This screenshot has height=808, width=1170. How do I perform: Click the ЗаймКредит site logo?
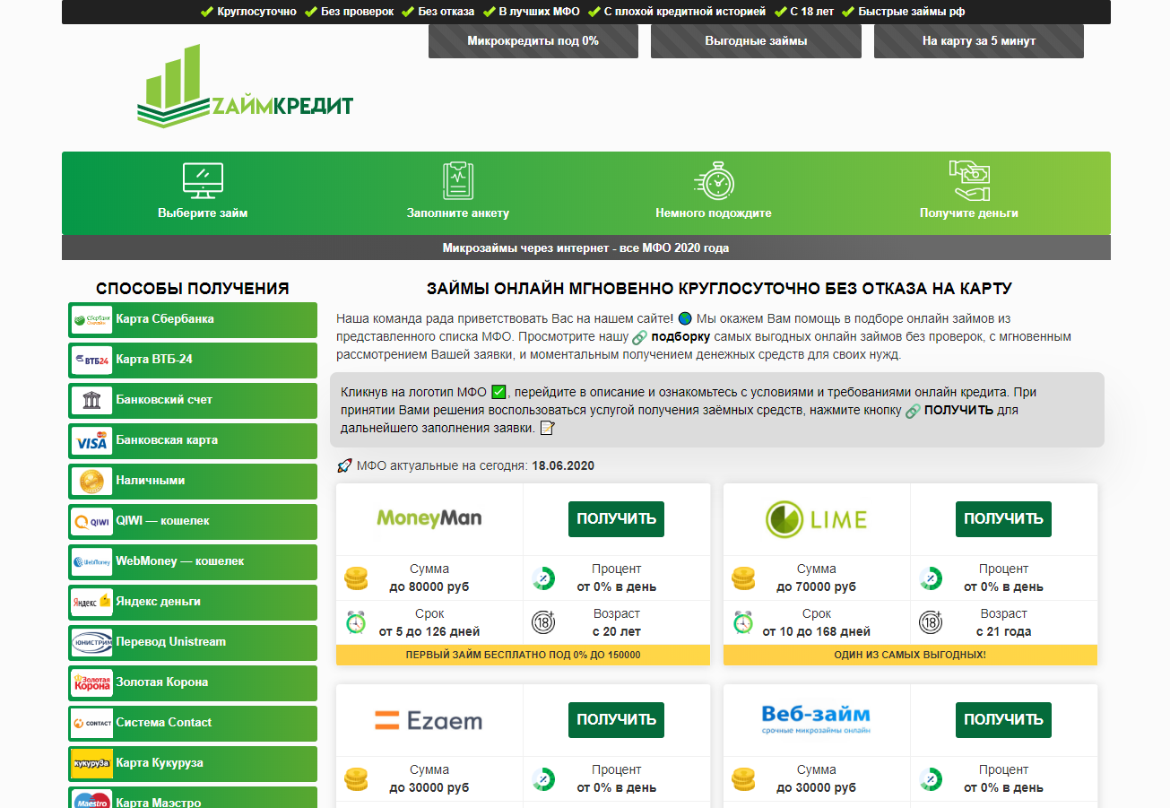click(245, 87)
